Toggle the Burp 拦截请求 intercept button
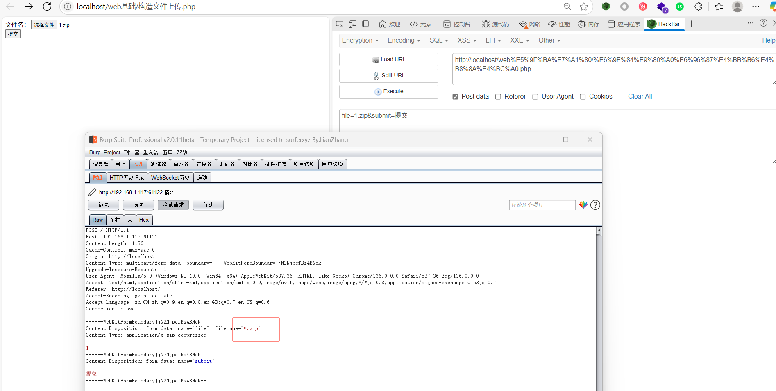Image resolution: width=776 pixels, height=391 pixels. (173, 205)
